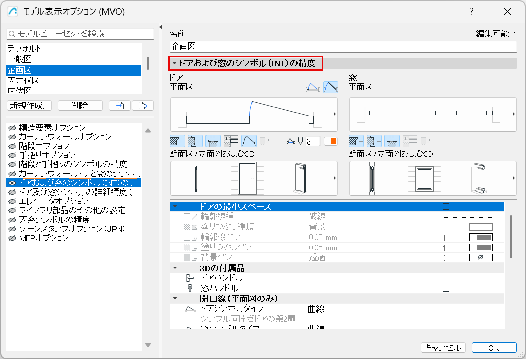526x359 pixels.
Task: Open the door elevation preview style list
Action: click(335, 177)
